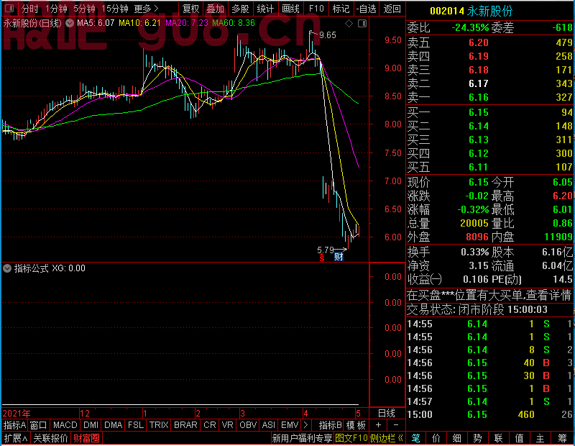Show more indicators with the right chevron
575x446 pixels.
point(306,425)
